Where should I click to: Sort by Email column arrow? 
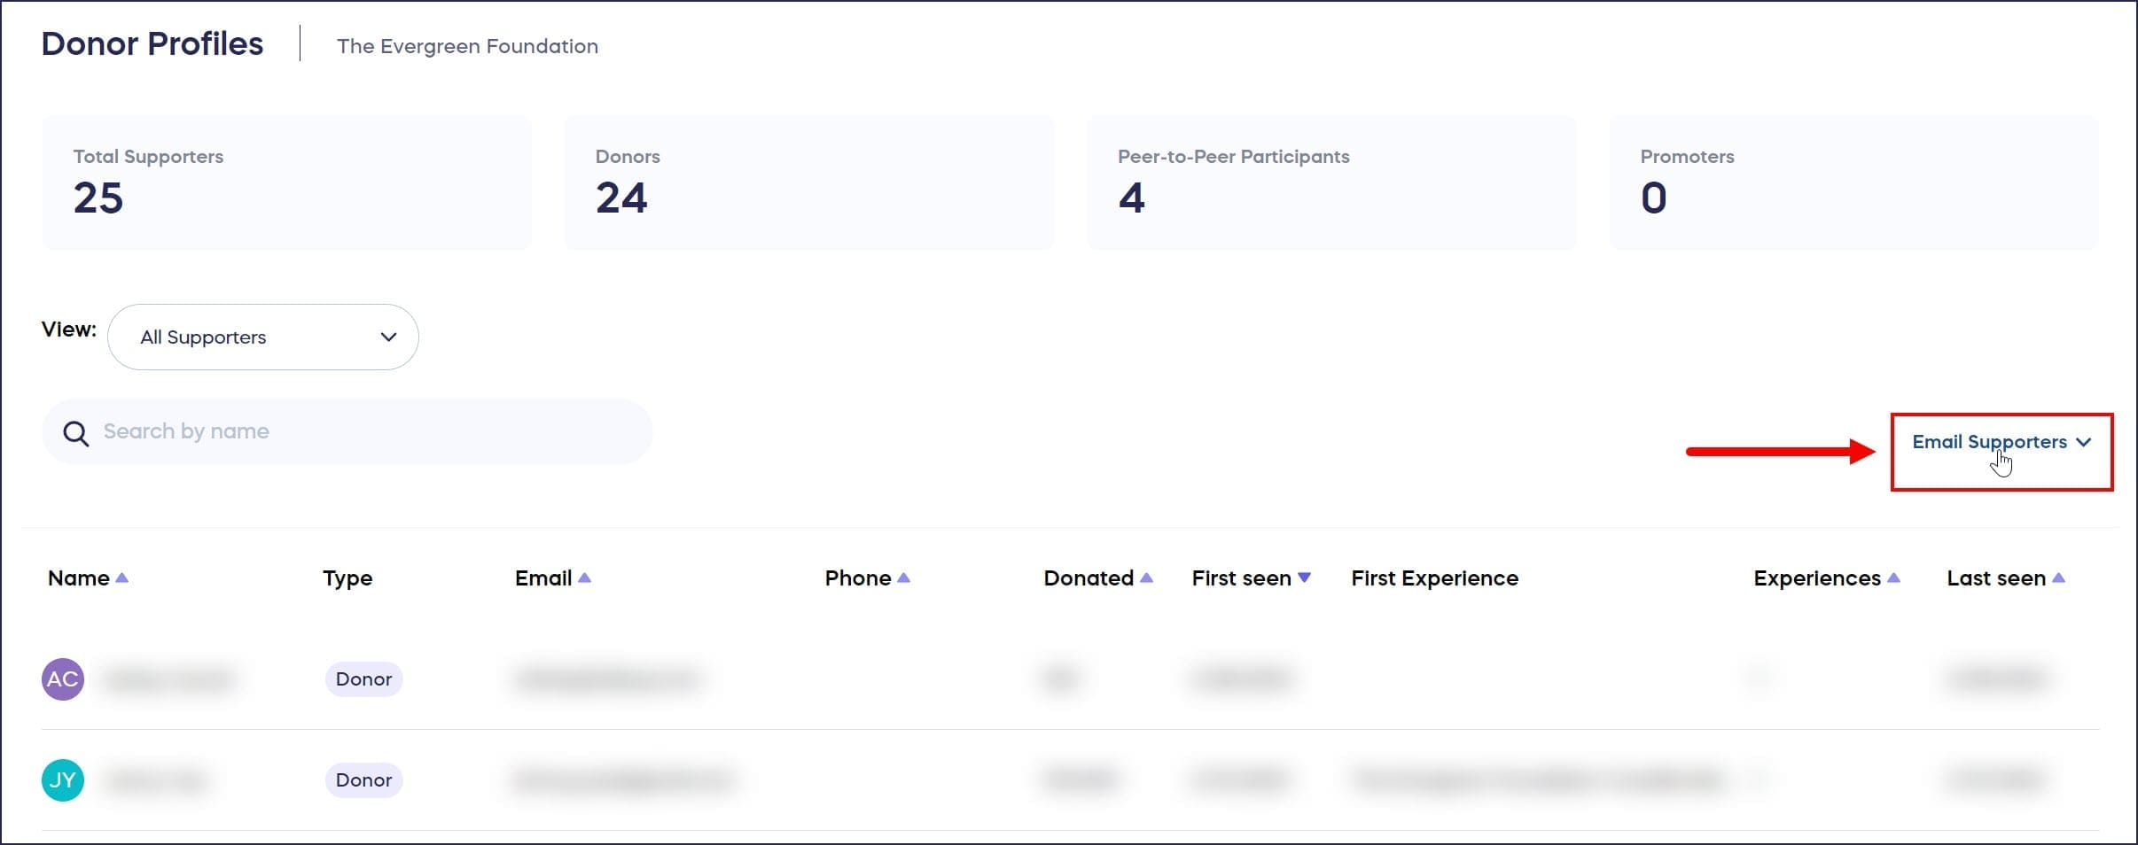pyautogui.click(x=584, y=578)
